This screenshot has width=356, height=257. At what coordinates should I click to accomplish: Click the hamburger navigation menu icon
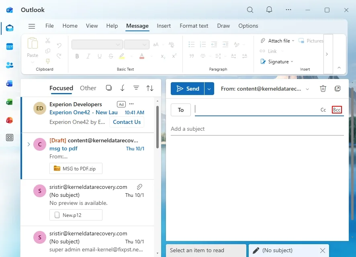32,26
